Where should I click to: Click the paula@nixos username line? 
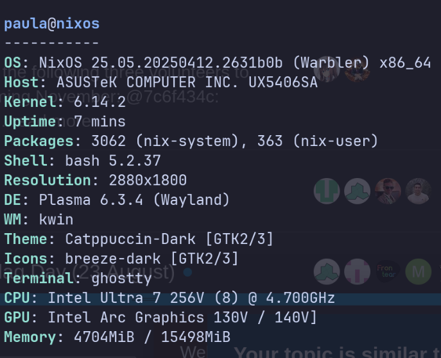click(52, 24)
